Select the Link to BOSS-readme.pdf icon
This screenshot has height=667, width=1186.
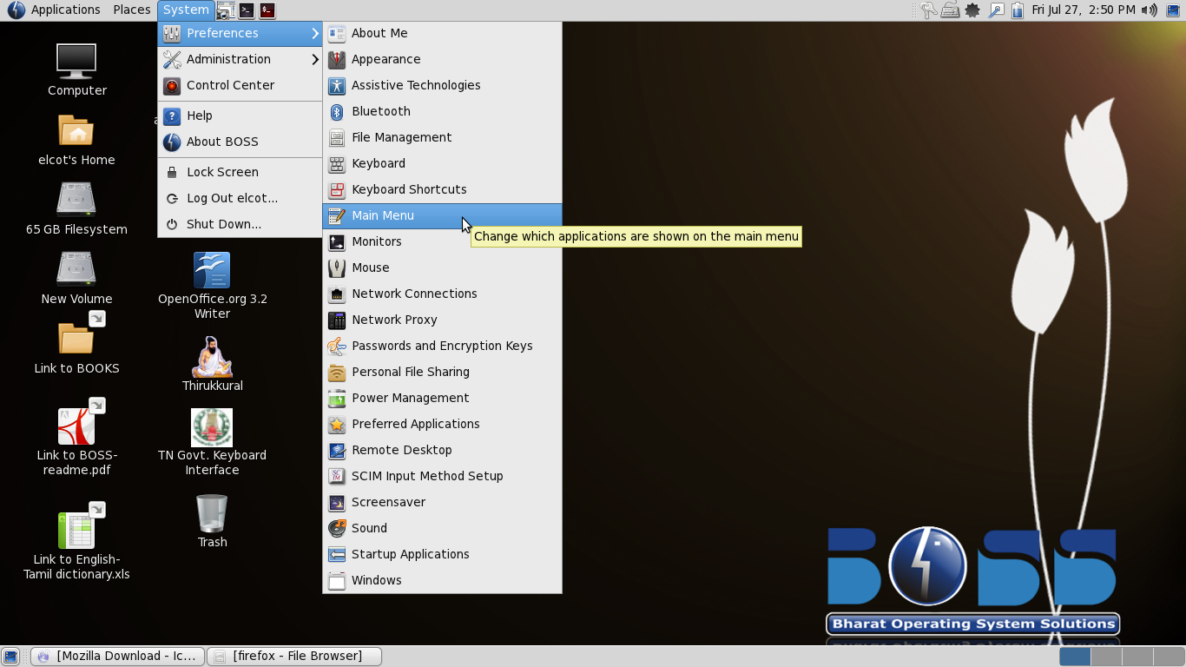coord(76,426)
